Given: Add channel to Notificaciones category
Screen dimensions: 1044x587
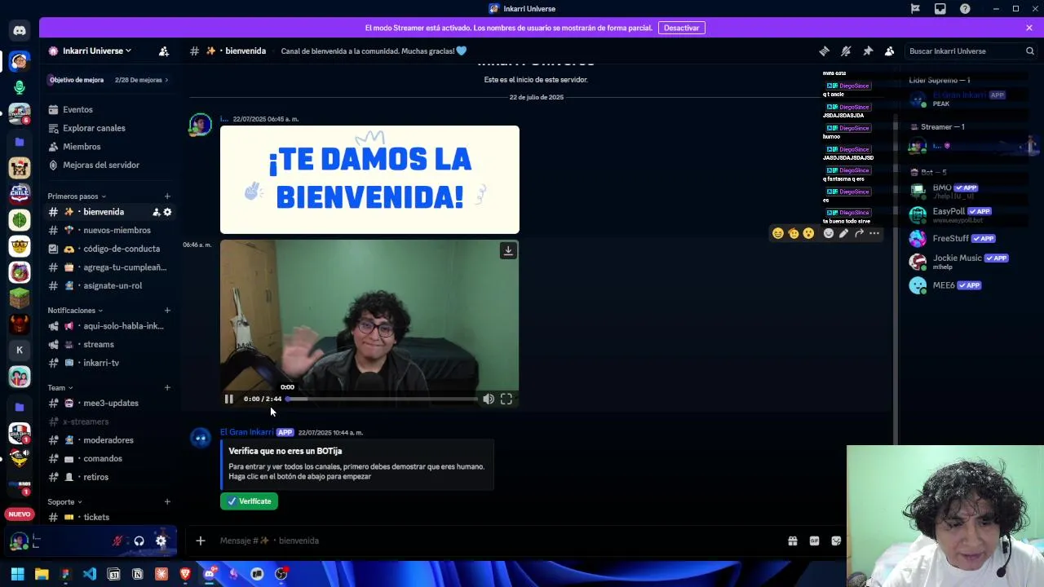Looking at the screenshot, I should click(x=167, y=311).
